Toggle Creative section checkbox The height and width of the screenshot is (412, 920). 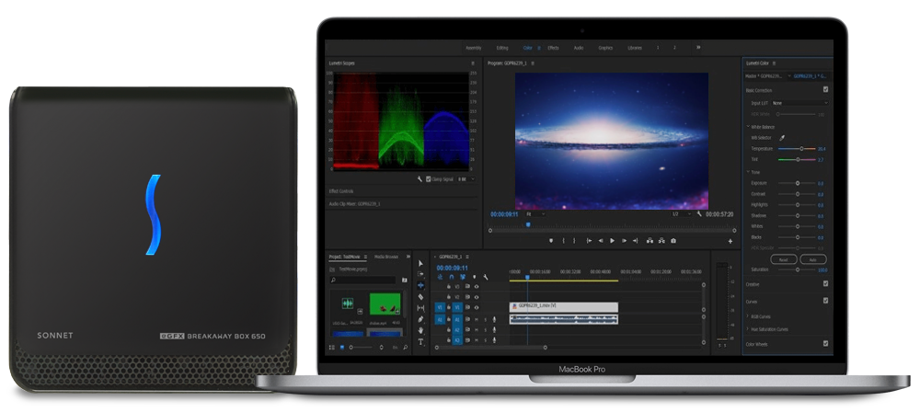(825, 283)
